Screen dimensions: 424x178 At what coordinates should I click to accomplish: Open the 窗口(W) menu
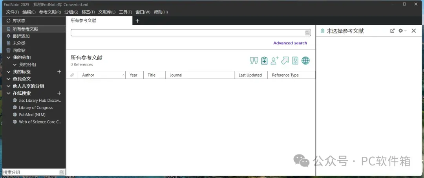[x=143, y=12]
